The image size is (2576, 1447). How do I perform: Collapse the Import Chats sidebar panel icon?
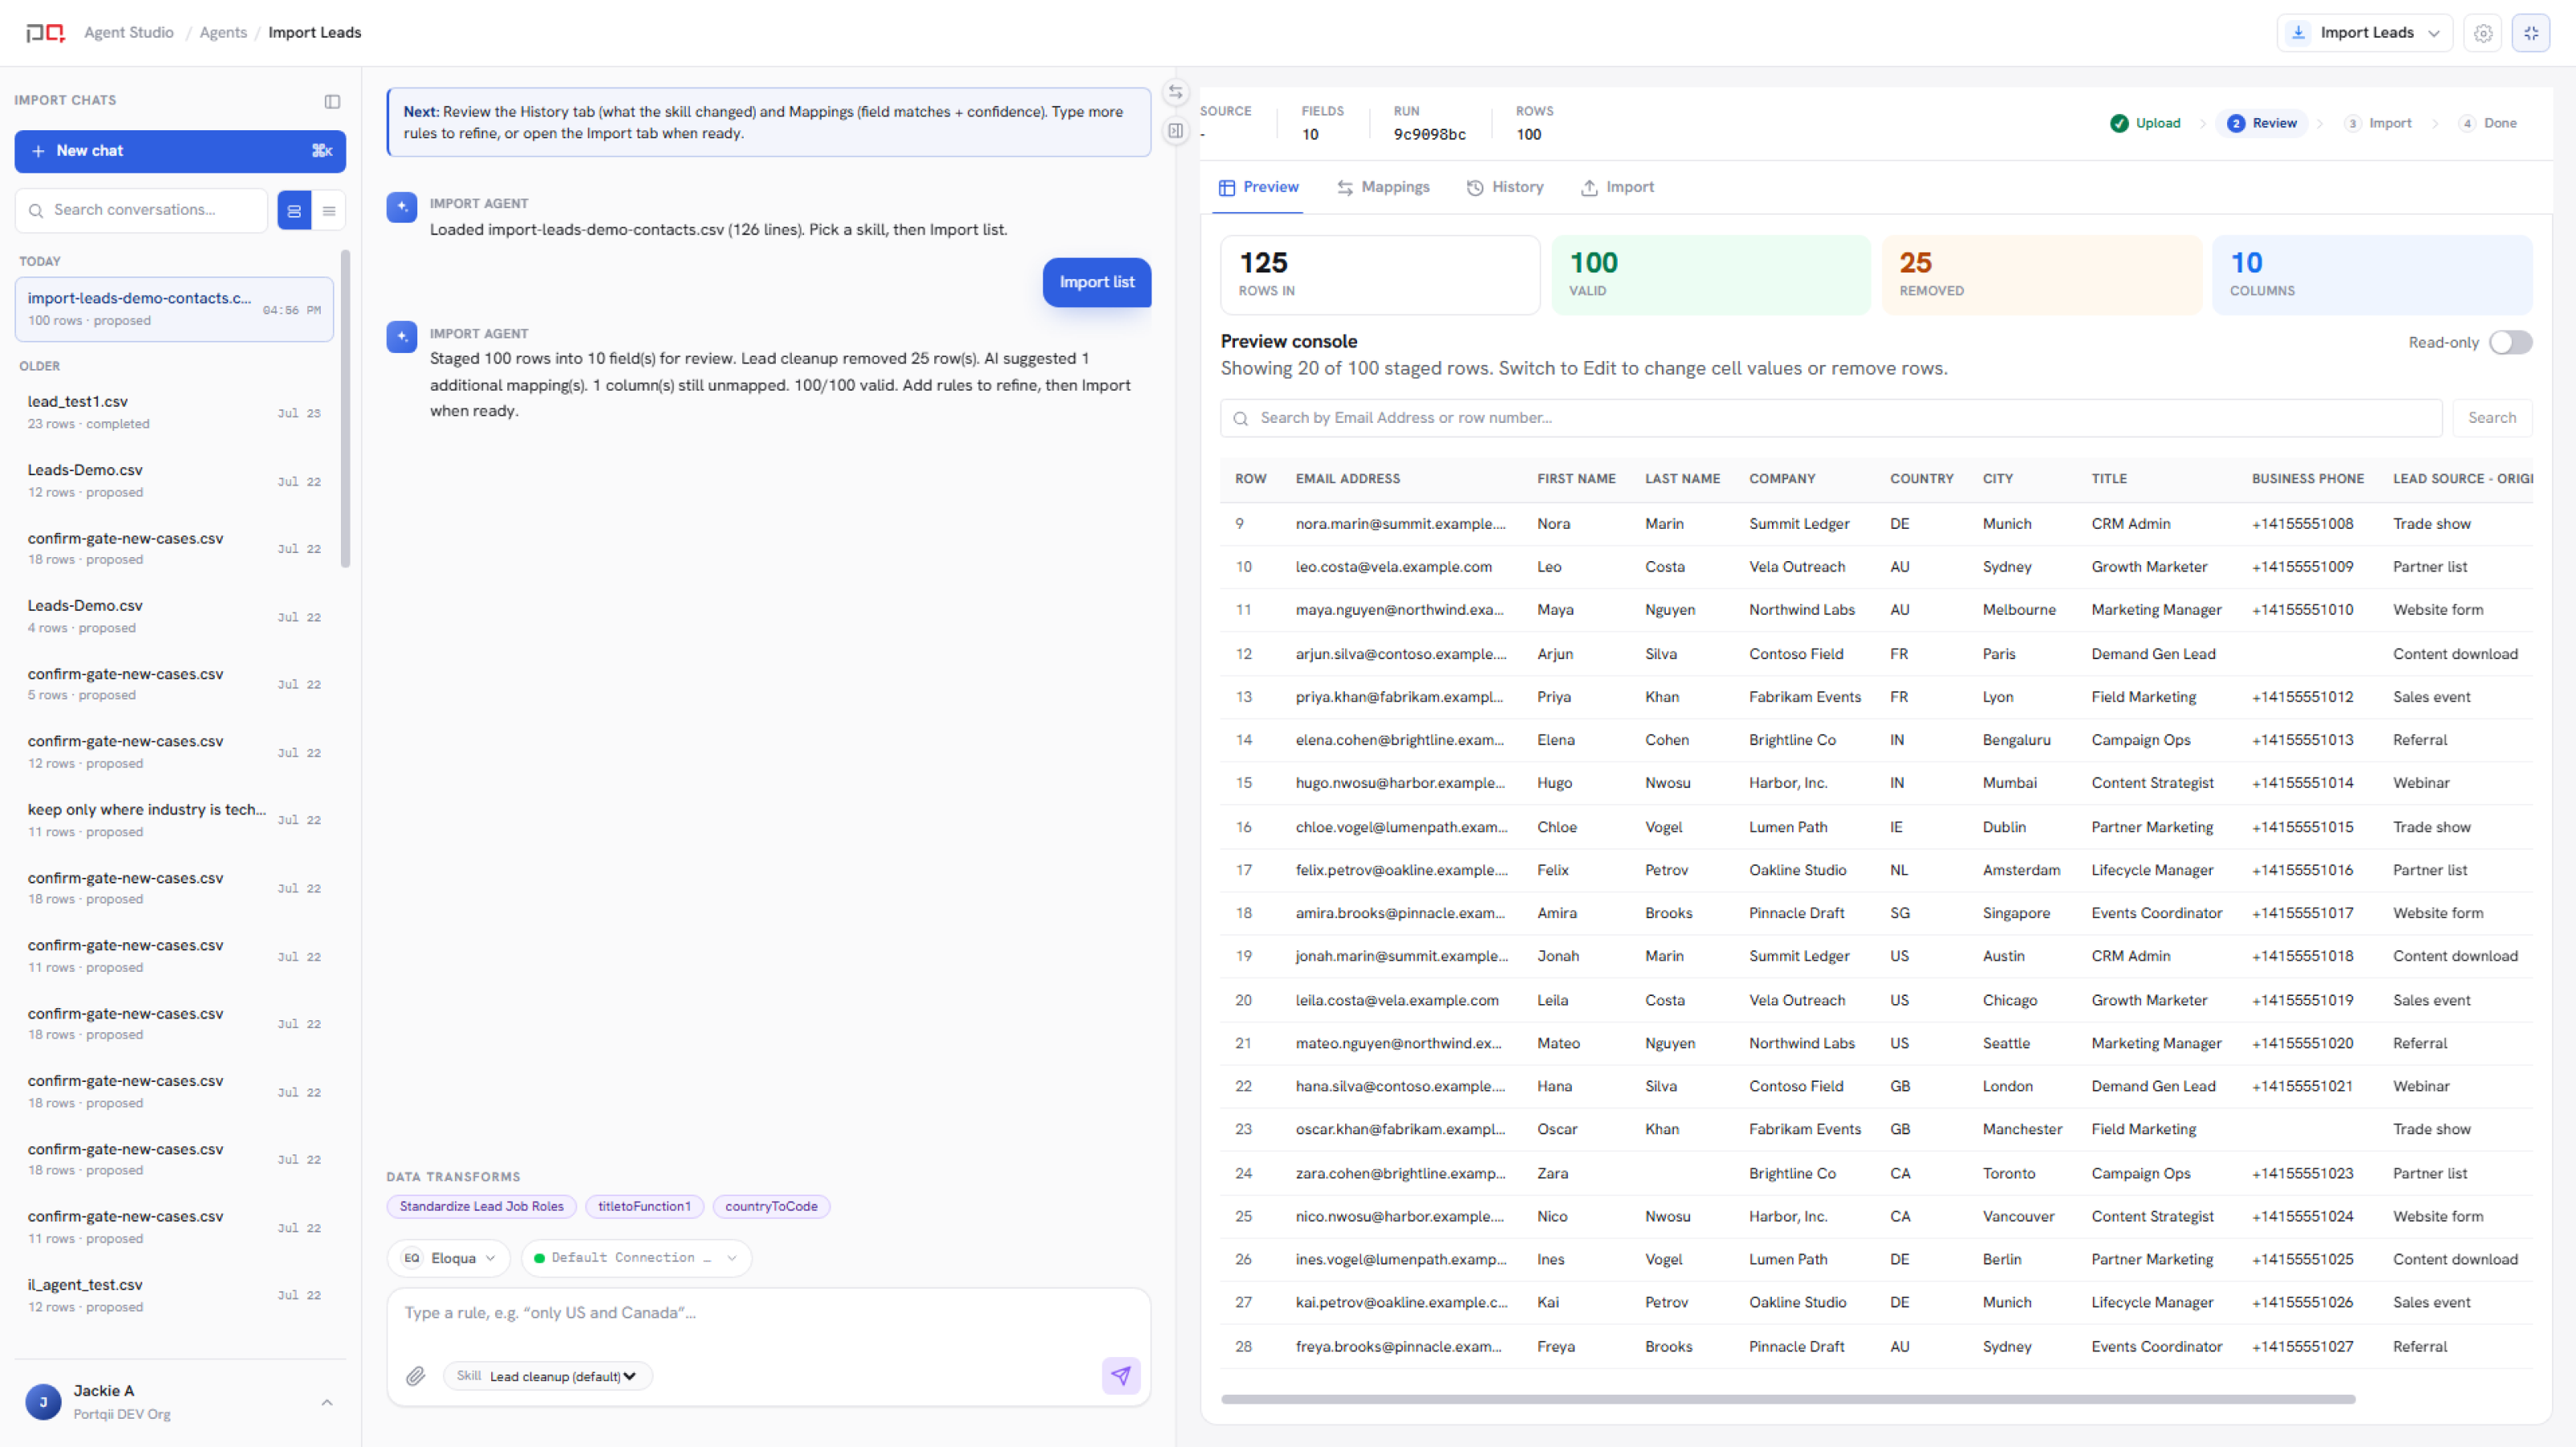tap(332, 101)
